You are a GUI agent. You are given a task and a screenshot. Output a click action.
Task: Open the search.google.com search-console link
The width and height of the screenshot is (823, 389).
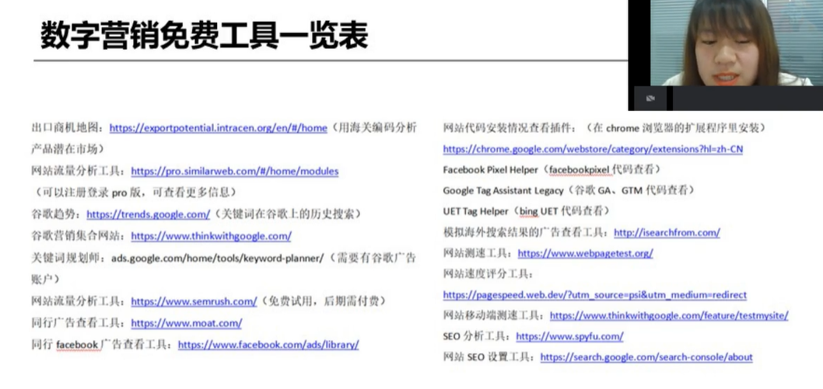pyautogui.click(x=646, y=358)
